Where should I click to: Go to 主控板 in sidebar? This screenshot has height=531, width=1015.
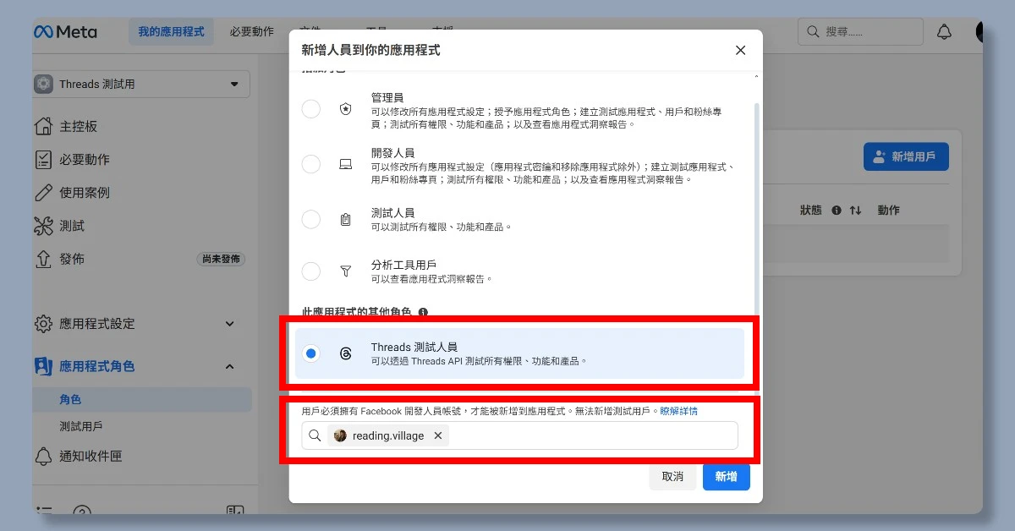pyautogui.click(x=79, y=126)
